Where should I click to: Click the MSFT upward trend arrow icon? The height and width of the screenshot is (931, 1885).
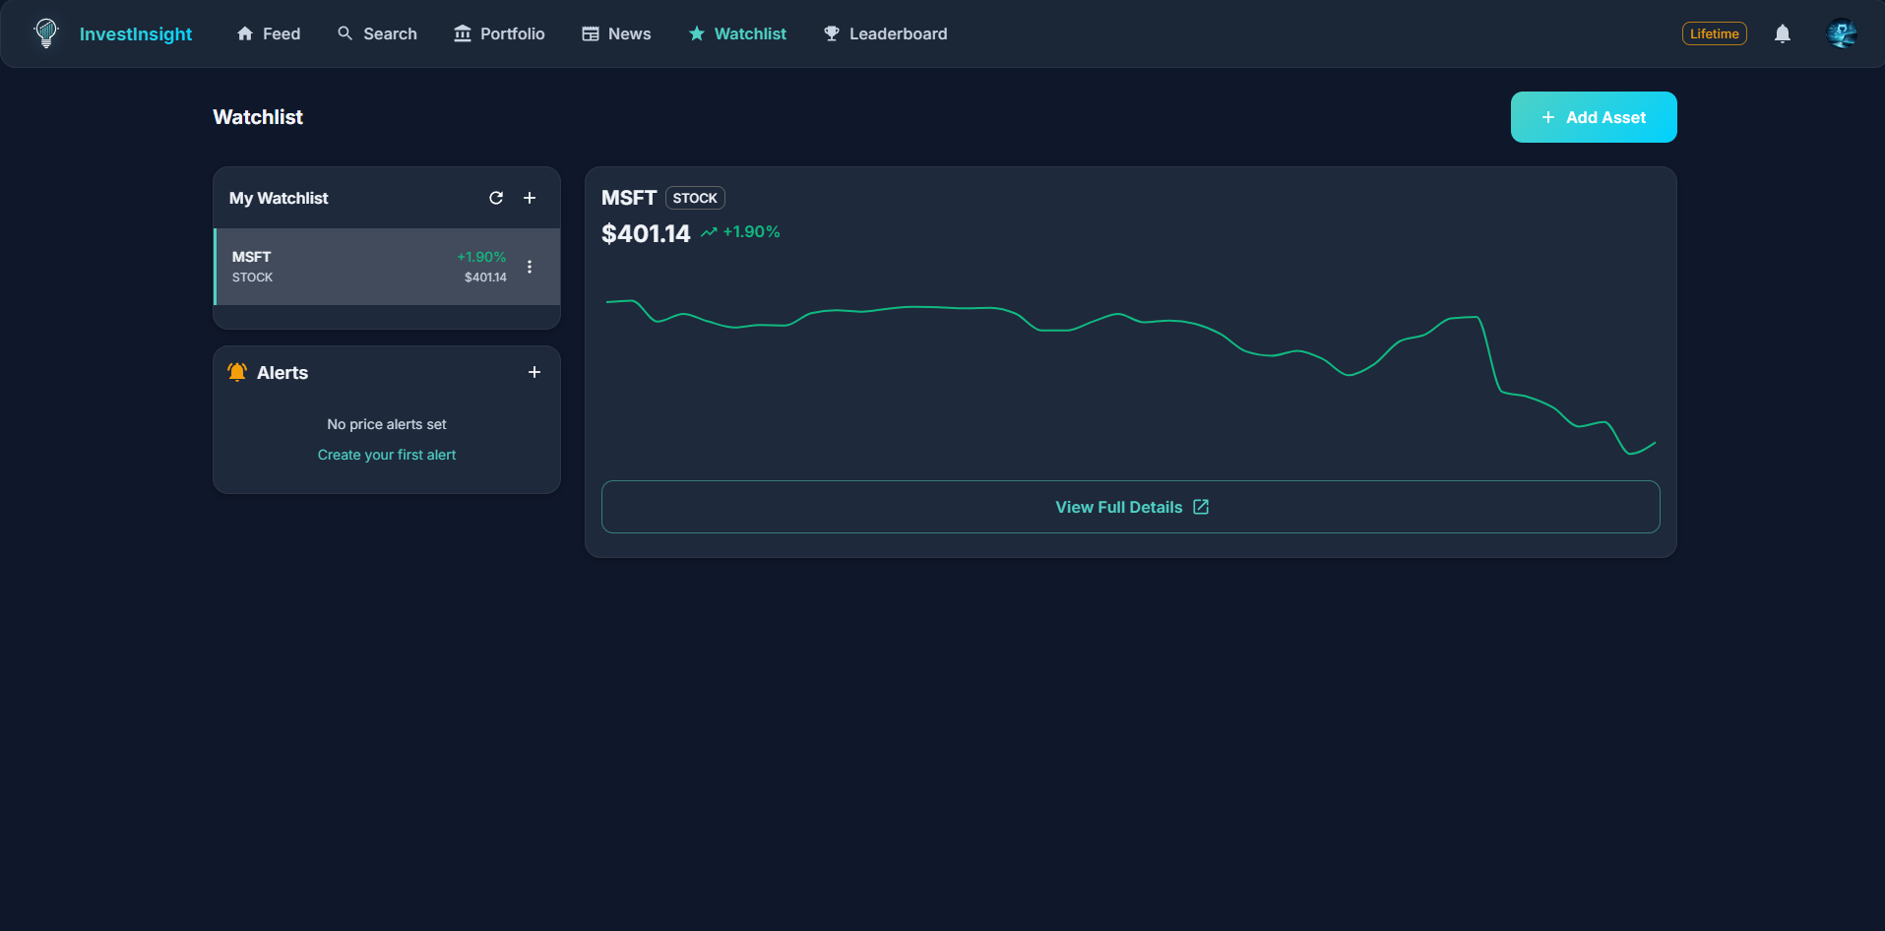[709, 232]
